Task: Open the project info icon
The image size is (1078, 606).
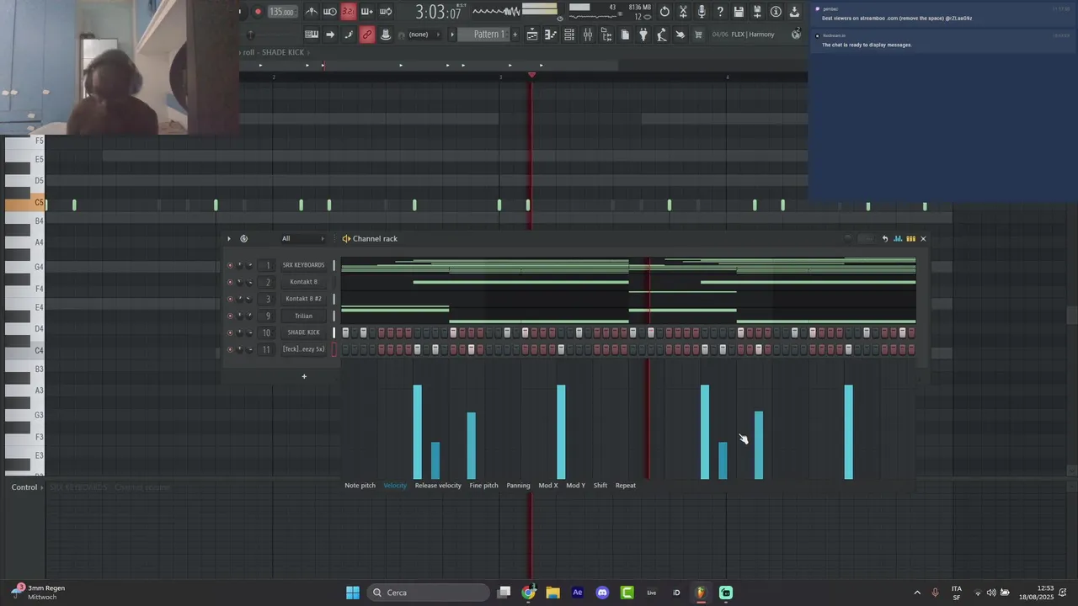Action: (776, 12)
